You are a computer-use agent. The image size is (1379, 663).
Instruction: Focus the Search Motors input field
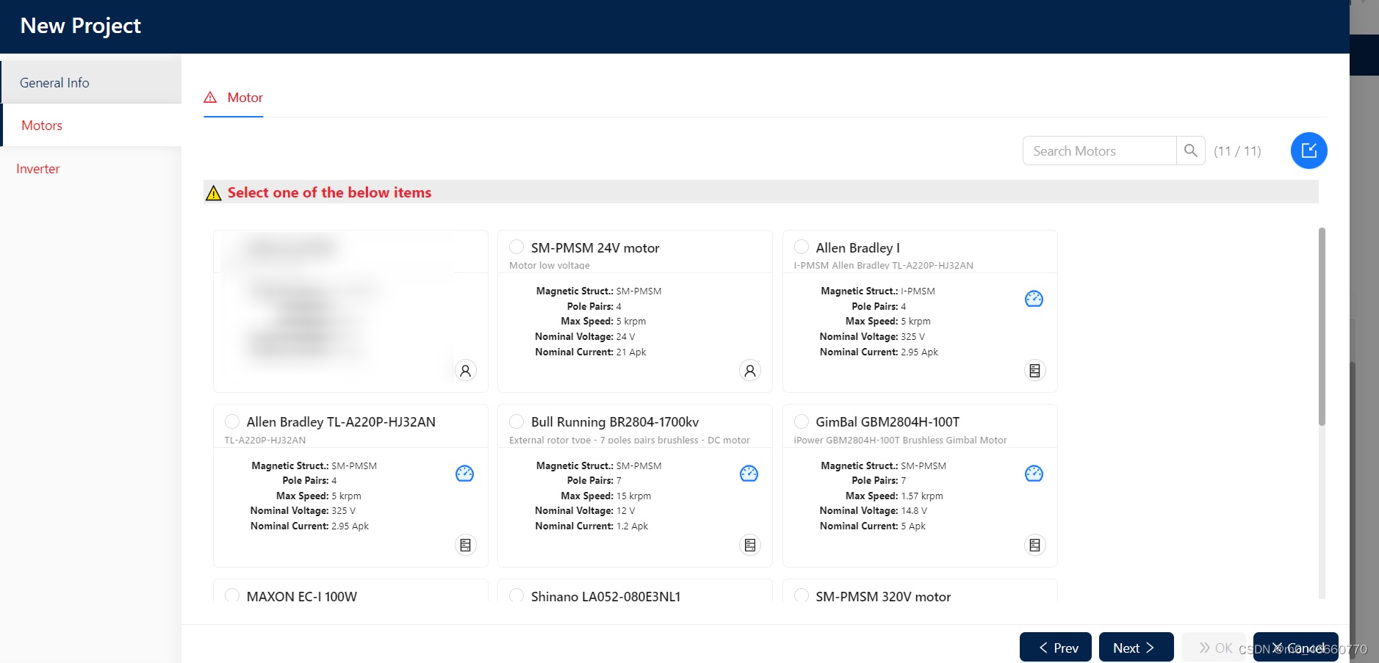tap(1100, 151)
